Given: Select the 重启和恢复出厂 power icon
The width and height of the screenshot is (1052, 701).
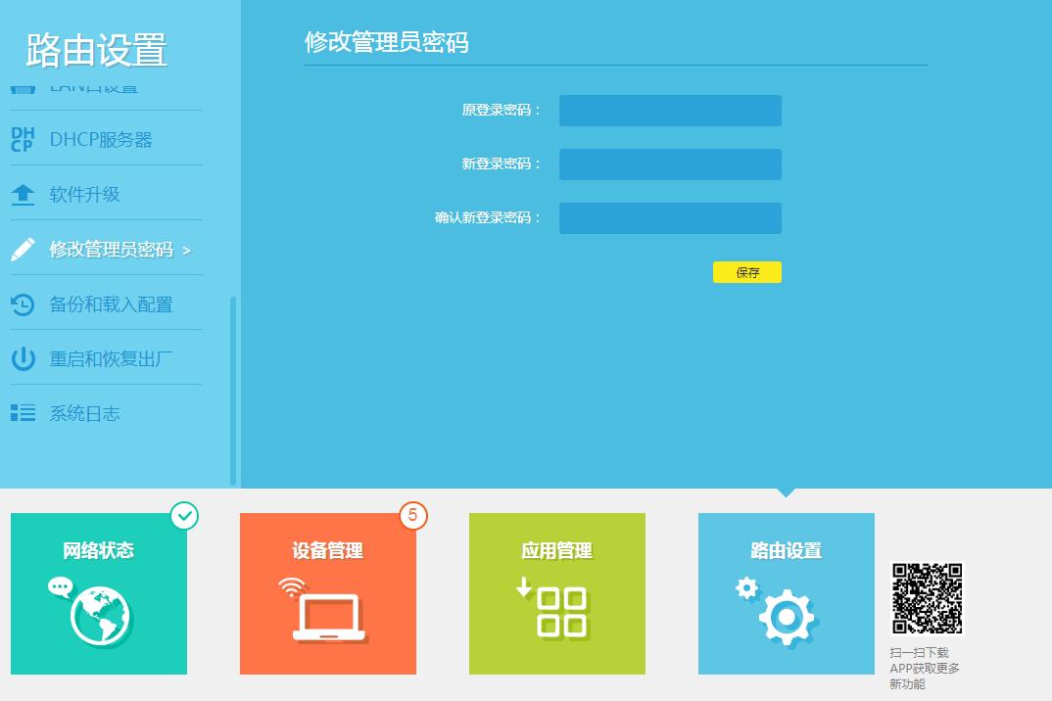Looking at the screenshot, I should pos(21,358).
